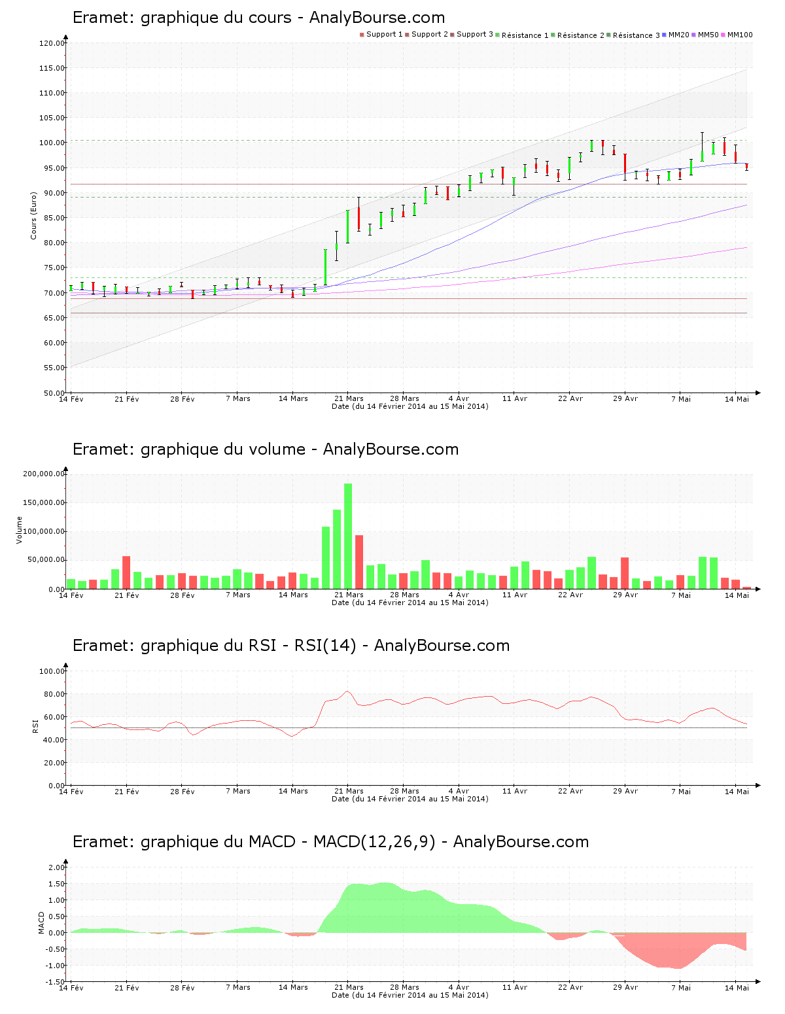Select the Support 2 legend label
This screenshot has width=785, height=1014.
click(430, 35)
